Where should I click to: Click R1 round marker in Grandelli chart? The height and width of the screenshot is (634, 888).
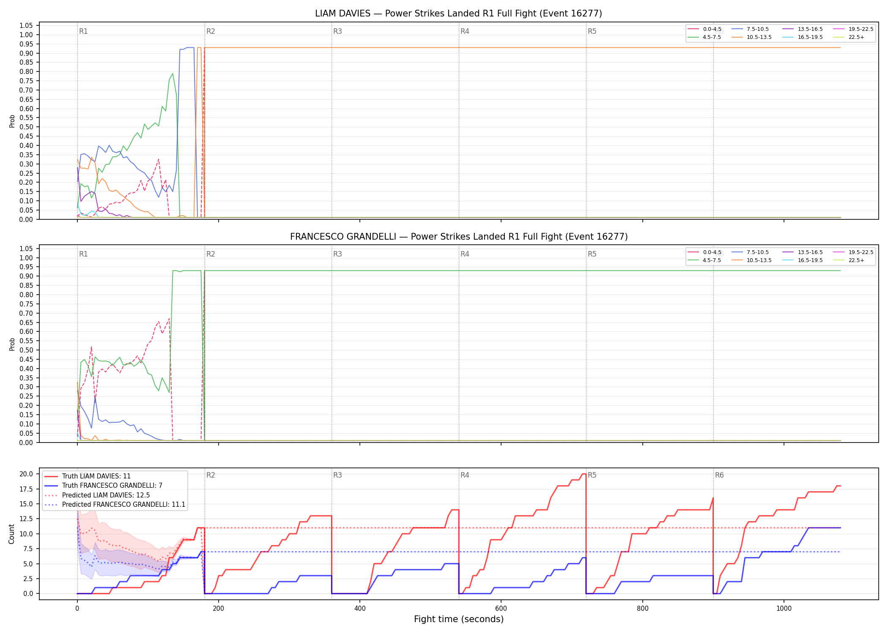point(83,254)
